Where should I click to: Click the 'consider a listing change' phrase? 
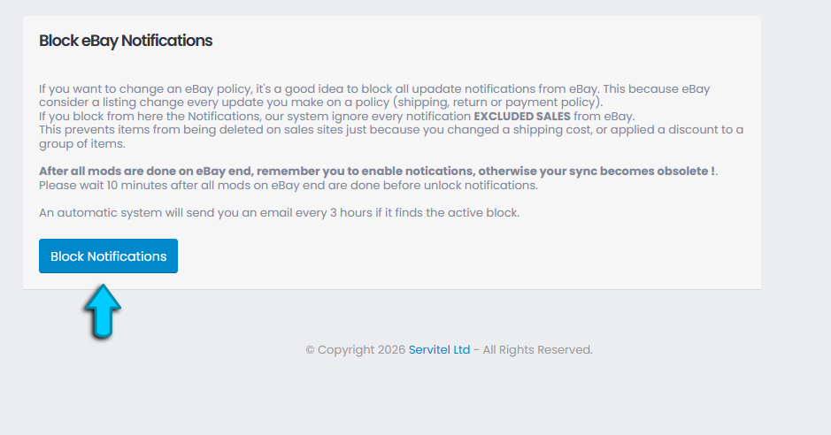[x=112, y=103]
